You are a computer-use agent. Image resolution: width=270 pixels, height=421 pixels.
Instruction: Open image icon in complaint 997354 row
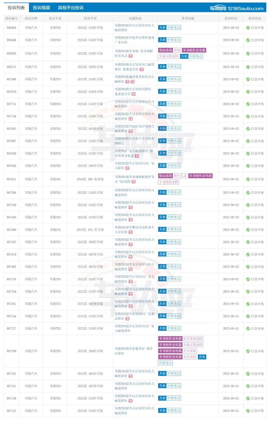coord(130,294)
